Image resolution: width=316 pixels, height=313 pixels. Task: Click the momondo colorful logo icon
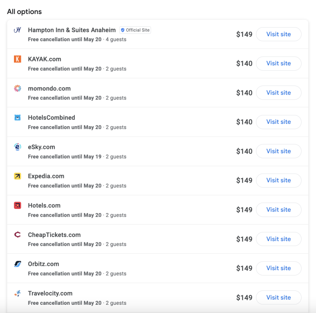pyautogui.click(x=17, y=88)
